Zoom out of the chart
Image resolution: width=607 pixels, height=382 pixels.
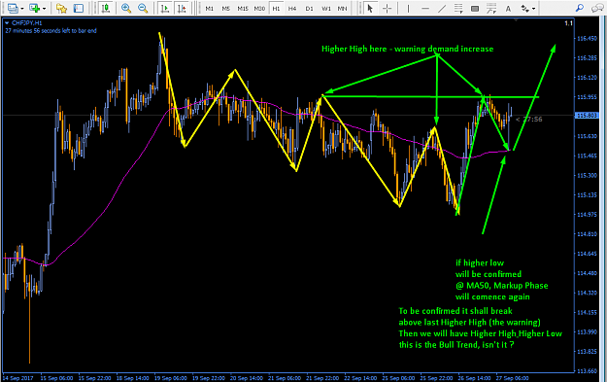tap(143, 8)
